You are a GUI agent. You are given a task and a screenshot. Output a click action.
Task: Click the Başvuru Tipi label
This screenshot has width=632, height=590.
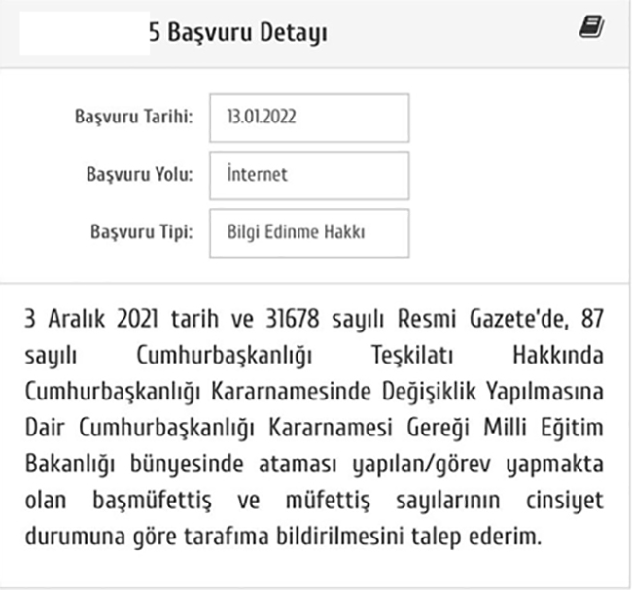point(142,232)
